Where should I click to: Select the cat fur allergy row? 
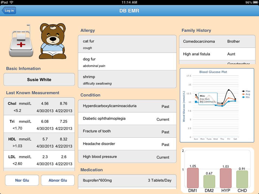(x=127, y=44)
